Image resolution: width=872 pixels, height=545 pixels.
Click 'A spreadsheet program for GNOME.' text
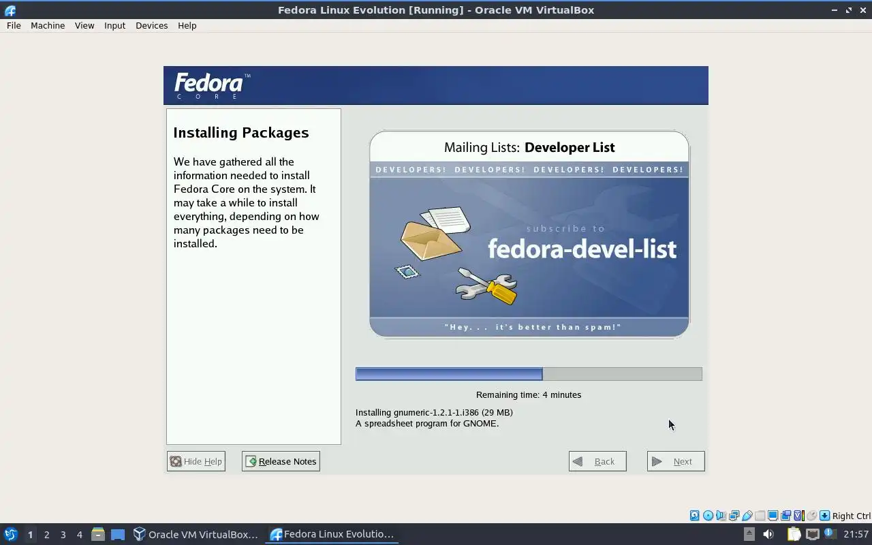(427, 423)
